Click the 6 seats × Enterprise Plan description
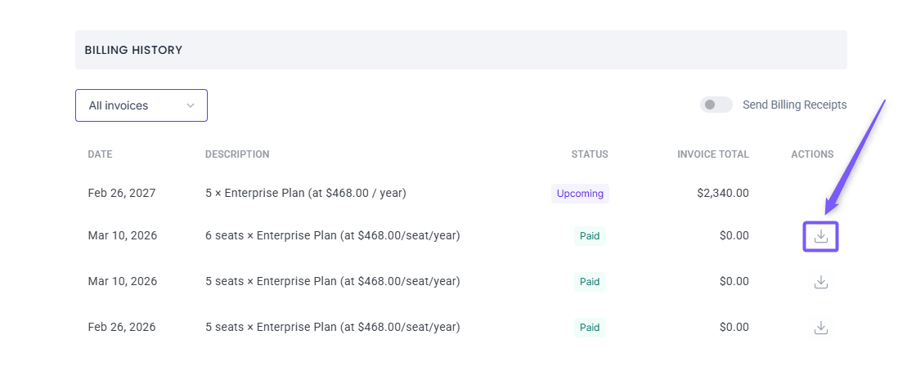Screen dimensions: 907x384 point(332,236)
